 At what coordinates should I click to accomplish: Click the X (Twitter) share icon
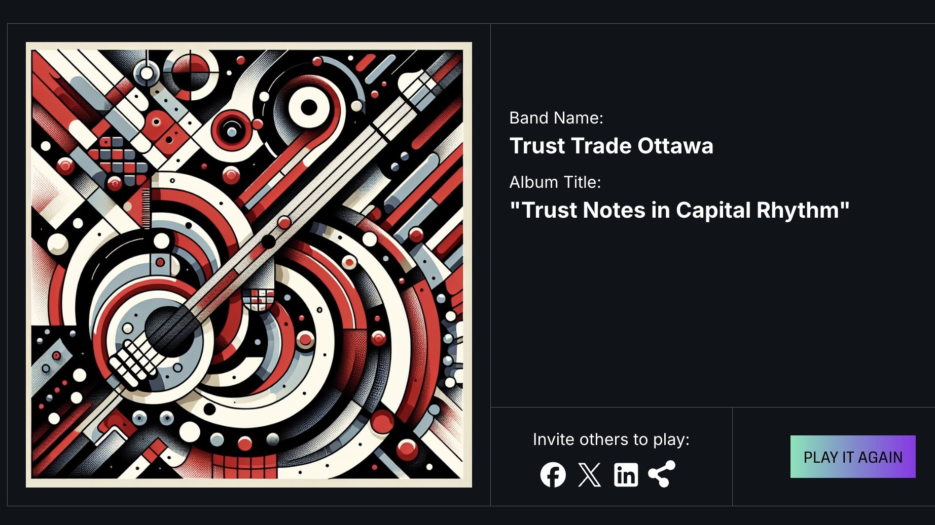(590, 475)
